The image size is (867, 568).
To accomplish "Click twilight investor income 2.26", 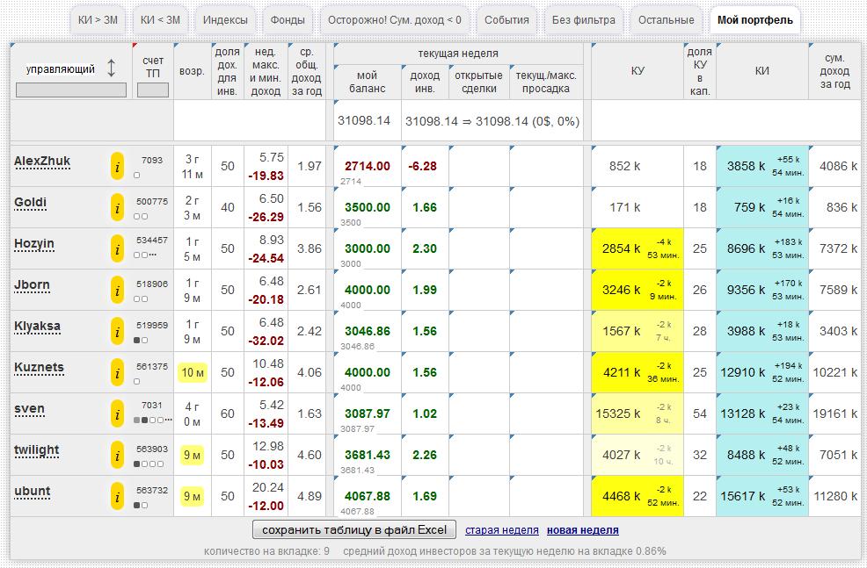I will [425, 456].
